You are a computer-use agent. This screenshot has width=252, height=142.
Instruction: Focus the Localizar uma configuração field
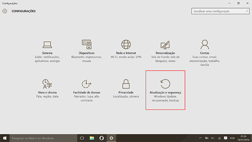coord(220,11)
